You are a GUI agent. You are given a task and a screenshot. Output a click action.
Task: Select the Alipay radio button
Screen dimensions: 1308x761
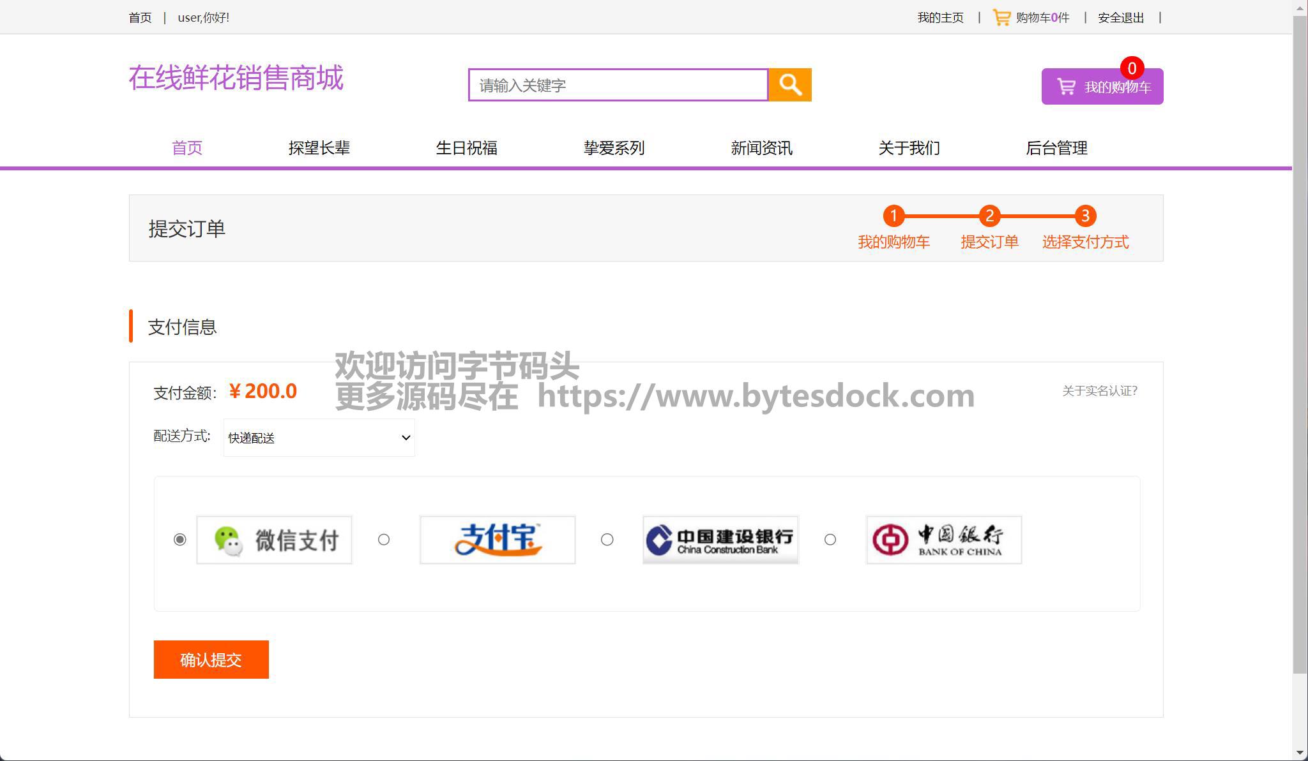tap(384, 540)
